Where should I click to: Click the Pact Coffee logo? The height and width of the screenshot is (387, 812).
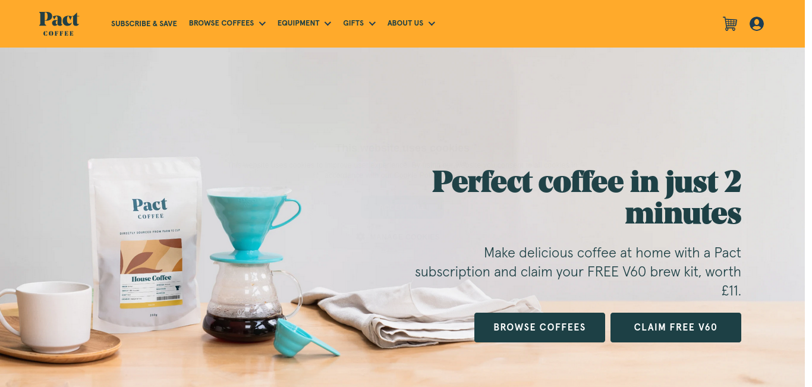coord(59,24)
